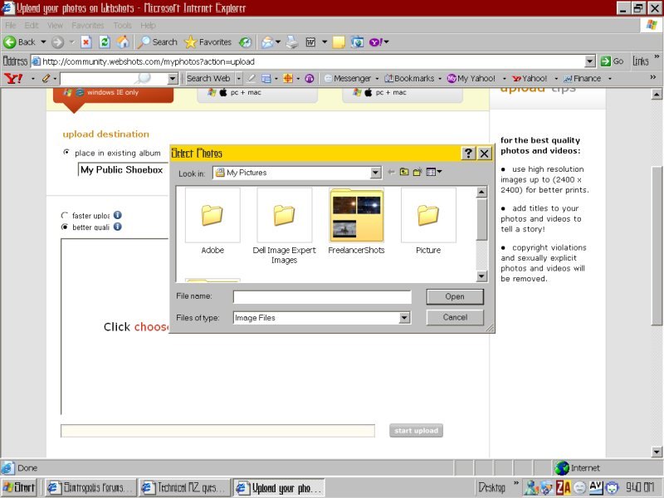The height and width of the screenshot is (498, 664).
Task: Choose the 'faster upload' radio option
Action: click(x=66, y=215)
